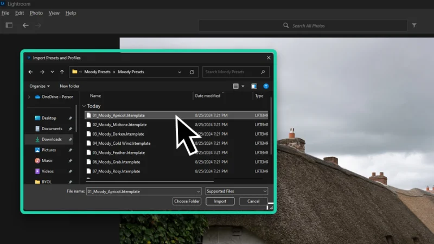Viewport: 434px width, 244px height.
Task: Select 07_Moody_Rosy.lrtemplate file
Action: click(176, 171)
